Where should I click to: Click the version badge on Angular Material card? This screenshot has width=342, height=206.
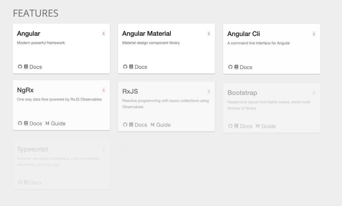click(209, 34)
